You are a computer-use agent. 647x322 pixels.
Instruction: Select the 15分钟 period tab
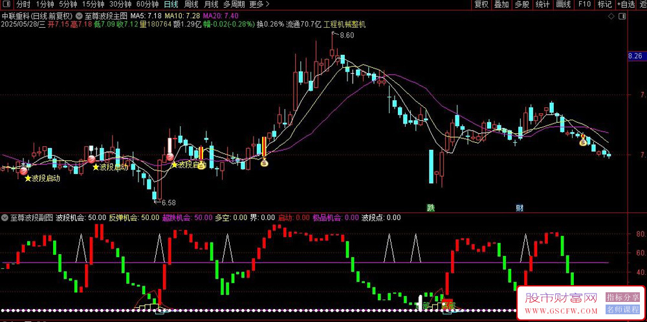93,5
